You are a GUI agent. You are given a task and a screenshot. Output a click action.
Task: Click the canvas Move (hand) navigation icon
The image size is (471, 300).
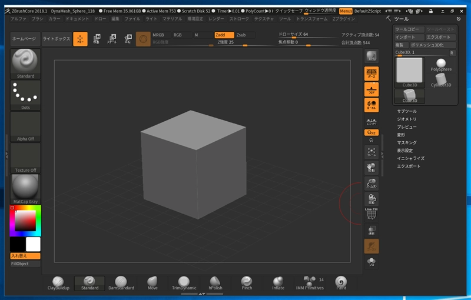click(372, 168)
